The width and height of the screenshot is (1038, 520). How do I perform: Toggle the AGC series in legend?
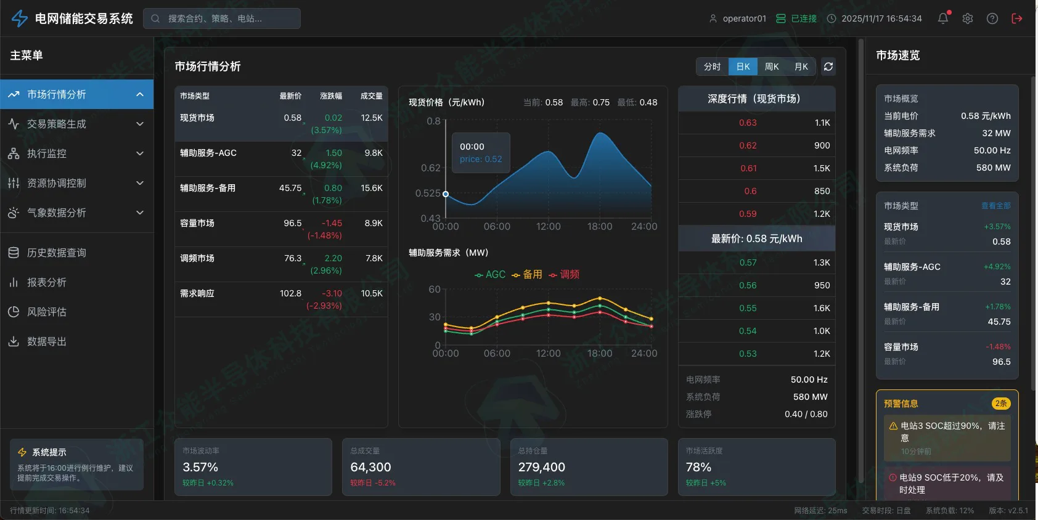click(490, 275)
